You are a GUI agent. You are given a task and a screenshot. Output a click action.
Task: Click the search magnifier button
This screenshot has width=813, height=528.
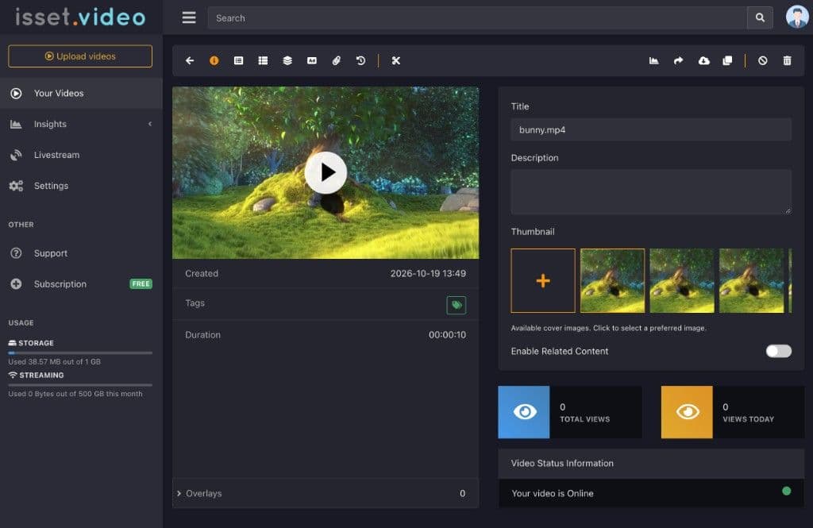[x=760, y=17]
